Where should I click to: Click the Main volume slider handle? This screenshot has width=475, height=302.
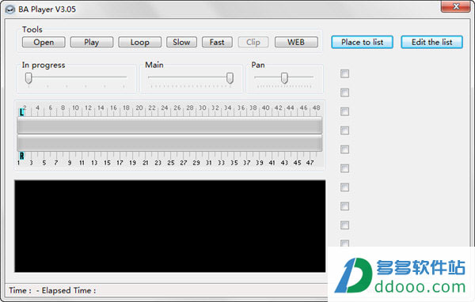click(230, 77)
